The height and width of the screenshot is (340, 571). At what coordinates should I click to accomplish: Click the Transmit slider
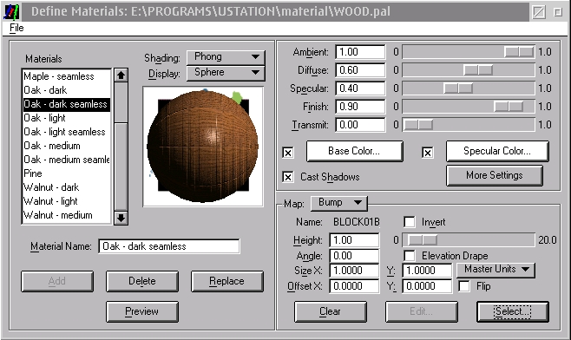pos(469,125)
